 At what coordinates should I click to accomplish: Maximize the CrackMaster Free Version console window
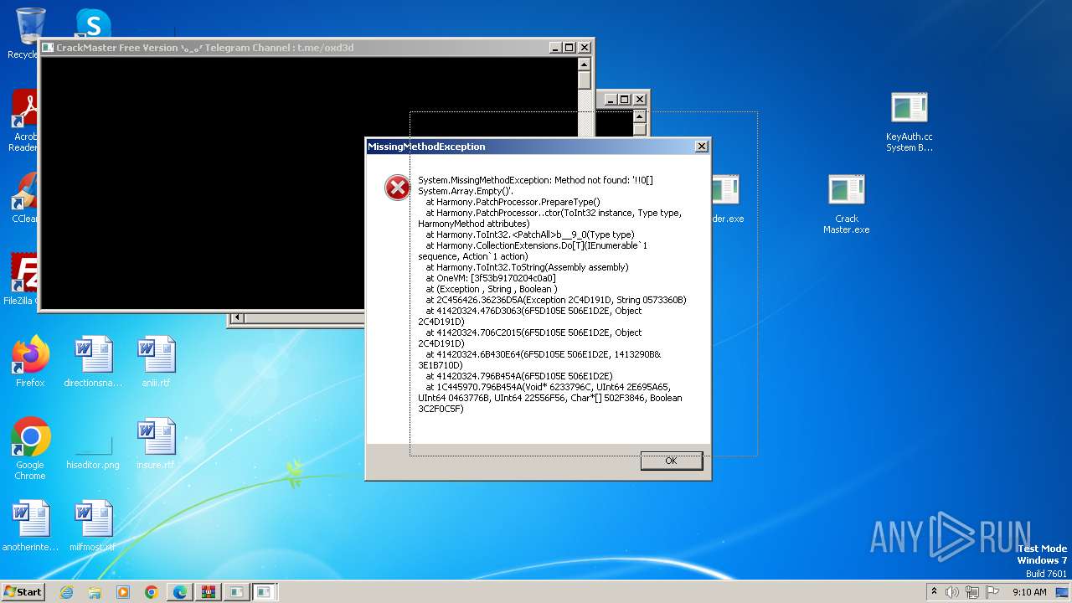click(569, 48)
